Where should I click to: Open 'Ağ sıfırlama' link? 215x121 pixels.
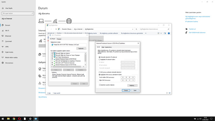point(42,97)
